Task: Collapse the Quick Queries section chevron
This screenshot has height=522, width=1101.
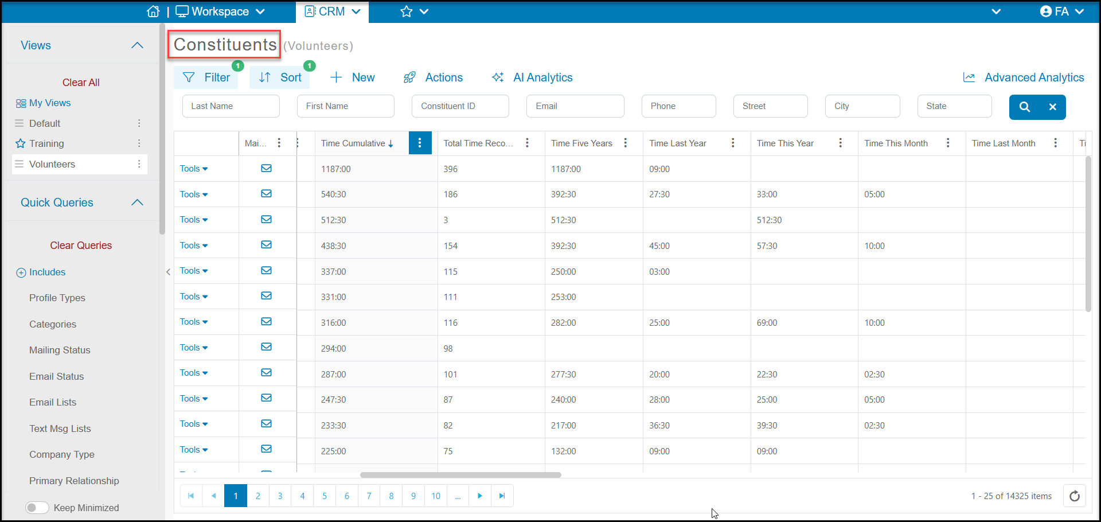Action: tap(137, 202)
